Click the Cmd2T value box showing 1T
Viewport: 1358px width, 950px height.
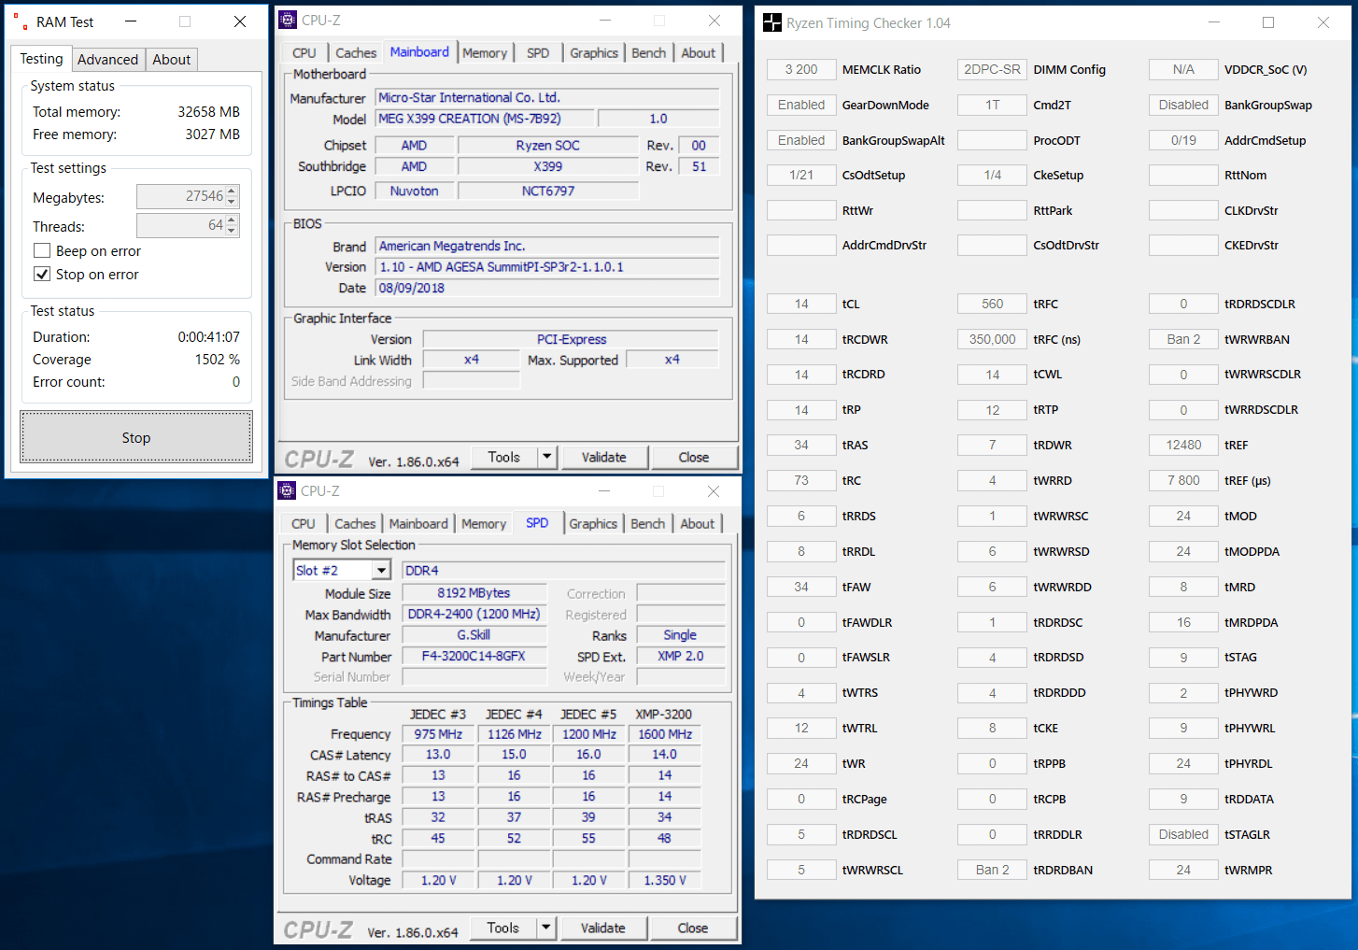pos(992,105)
